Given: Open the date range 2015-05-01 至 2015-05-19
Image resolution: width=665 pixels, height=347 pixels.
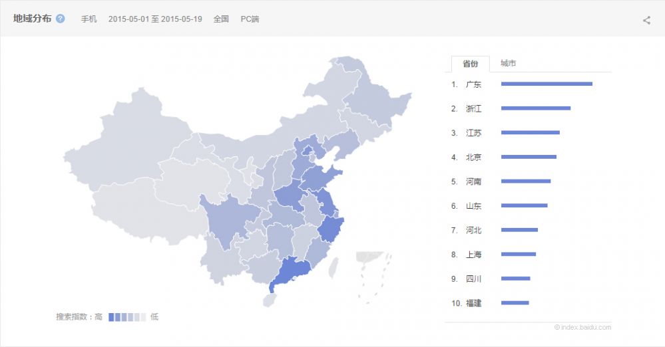Looking at the screenshot, I should (155, 19).
